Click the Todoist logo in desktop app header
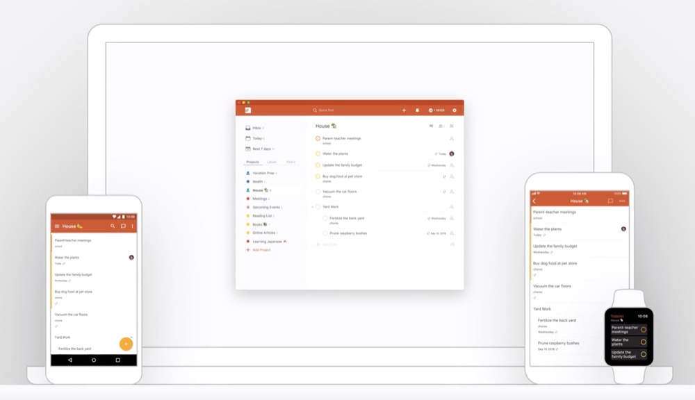695x400 pixels. click(247, 110)
